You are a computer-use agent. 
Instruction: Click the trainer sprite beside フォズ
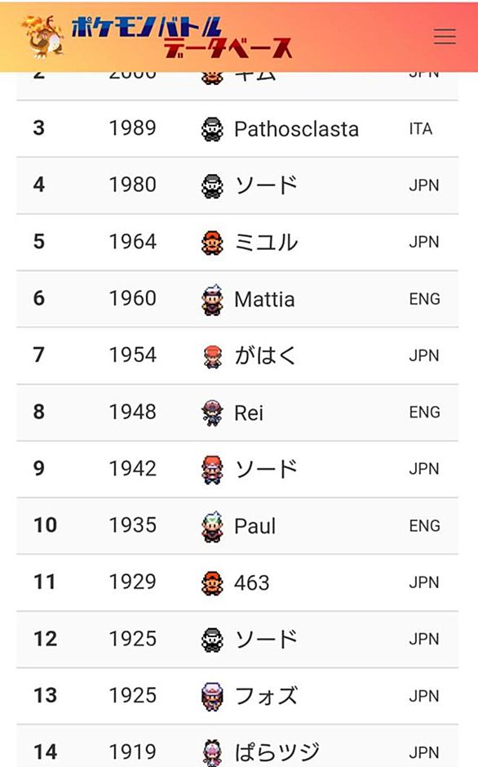coord(212,697)
